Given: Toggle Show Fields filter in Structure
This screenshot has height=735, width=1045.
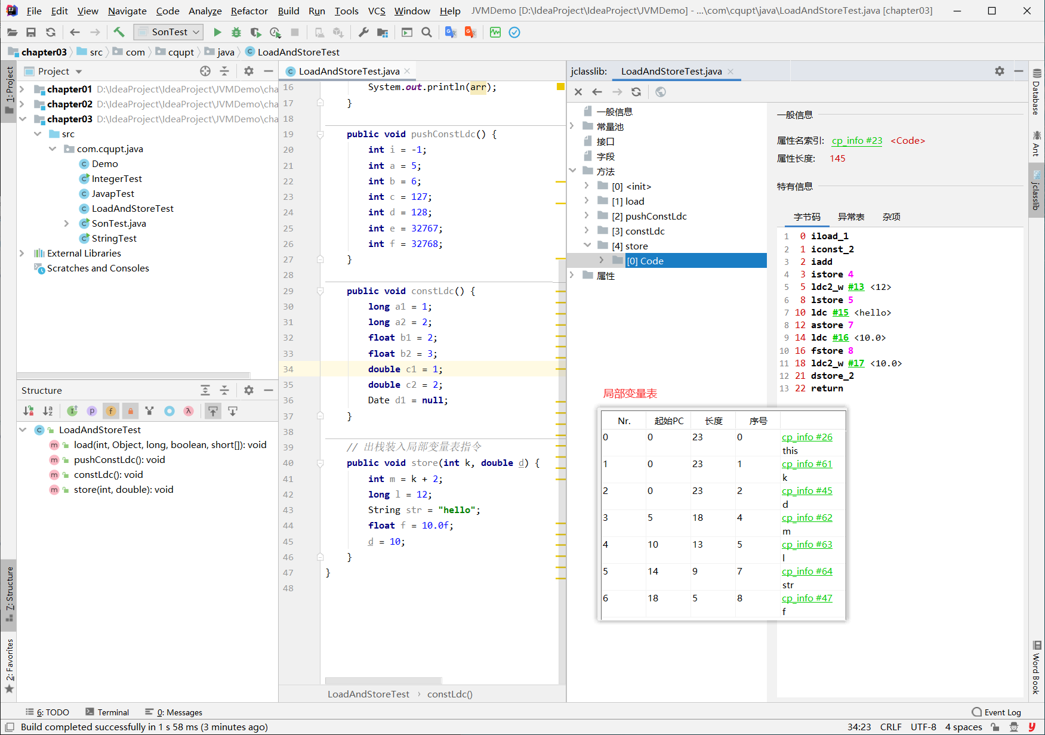Looking at the screenshot, I should [x=111, y=410].
